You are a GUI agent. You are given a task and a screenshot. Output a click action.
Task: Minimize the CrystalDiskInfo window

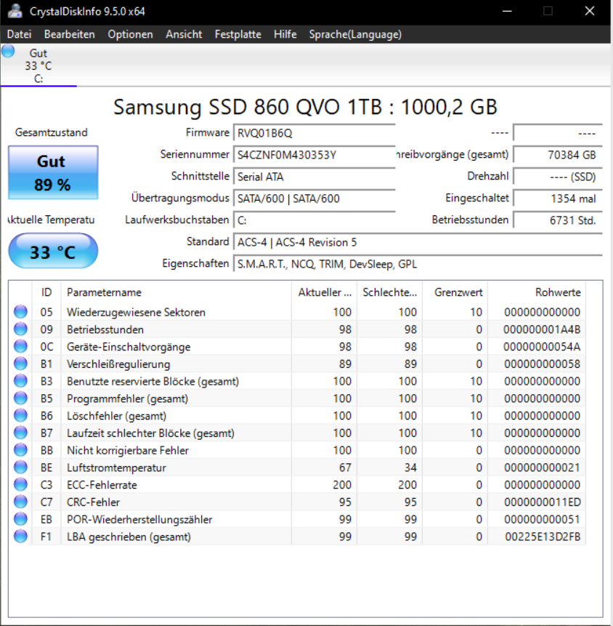click(507, 11)
